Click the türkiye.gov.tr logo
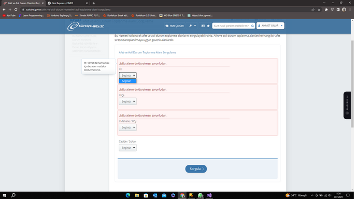 click(86, 26)
